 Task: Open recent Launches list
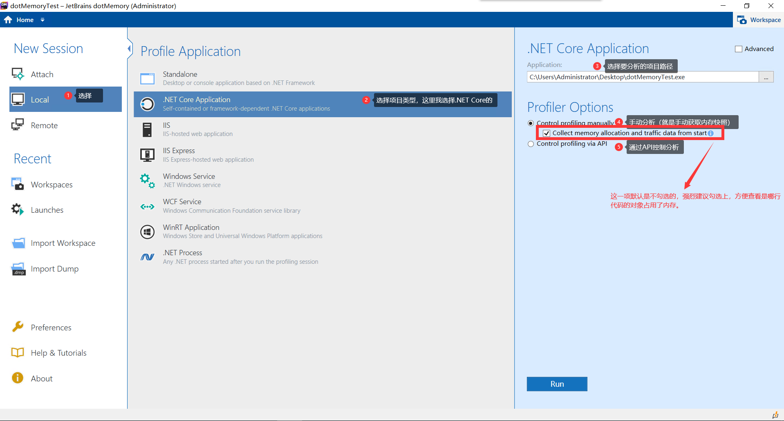pos(47,210)
